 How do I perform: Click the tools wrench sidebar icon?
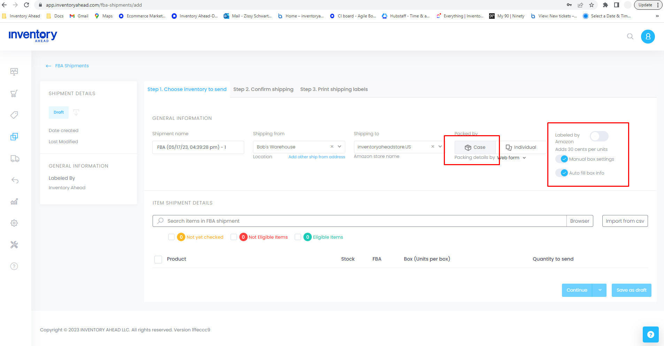pyautogui.click(x=14, y=245)
